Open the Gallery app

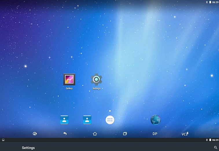(69, 79)
